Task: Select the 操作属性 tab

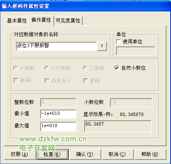Action: tap(41, 20)
